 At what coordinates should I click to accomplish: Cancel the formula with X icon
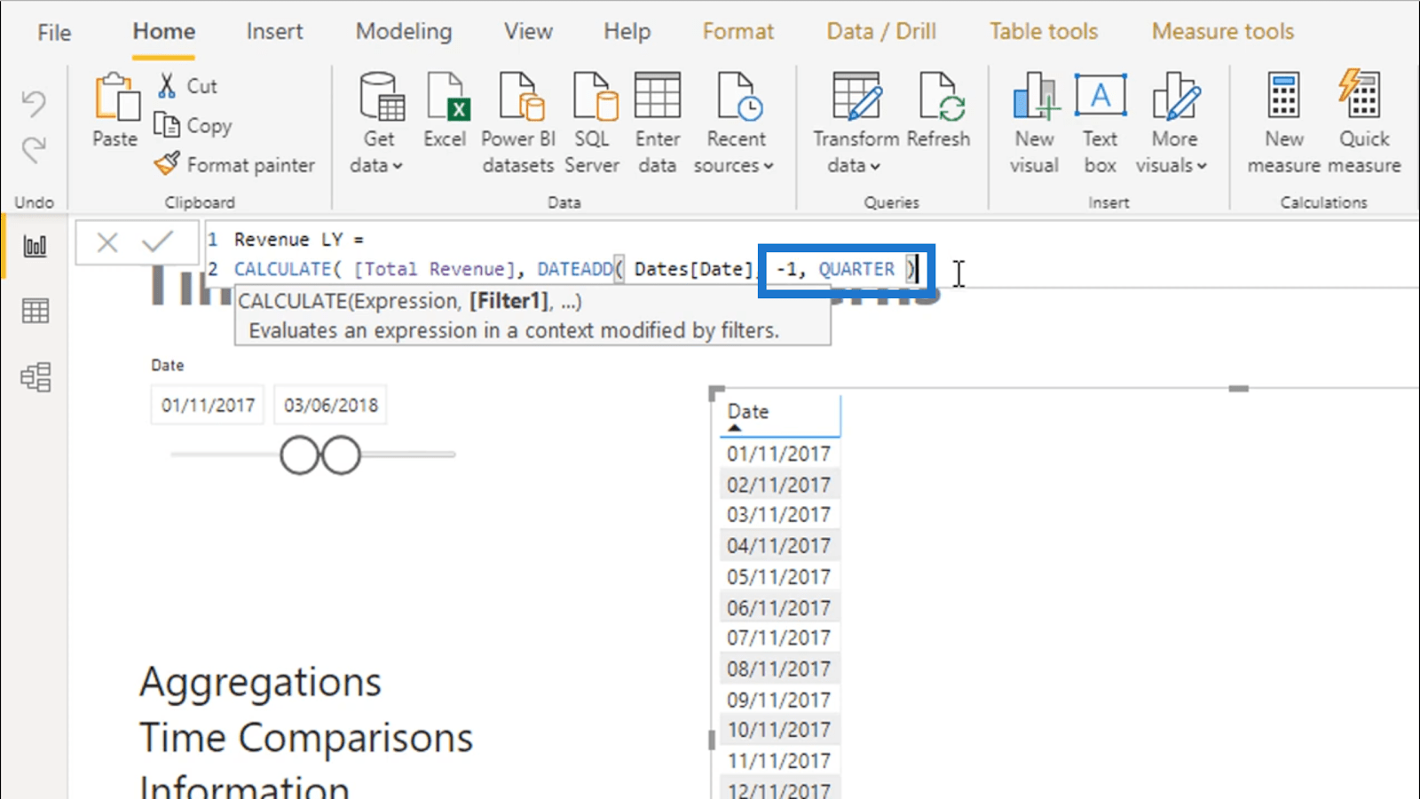[x=107, y=242]
